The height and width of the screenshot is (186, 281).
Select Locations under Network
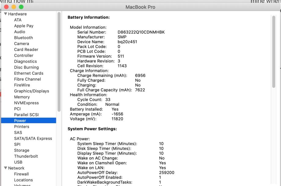pyautogui.click(x=24, y=180)
